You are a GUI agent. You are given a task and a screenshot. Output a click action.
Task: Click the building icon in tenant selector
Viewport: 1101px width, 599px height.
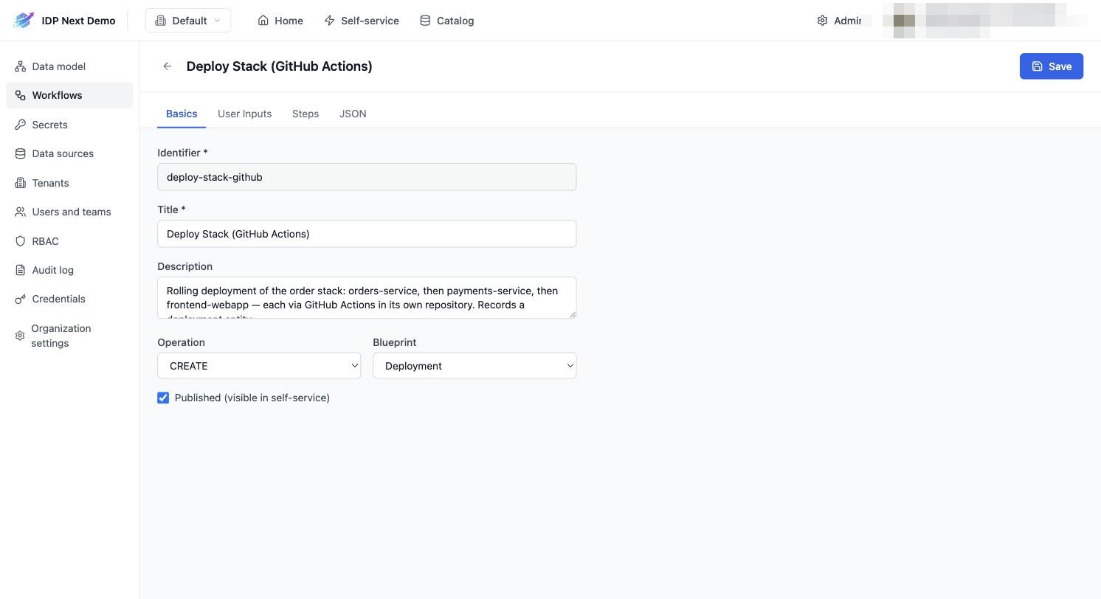(160, 21)
